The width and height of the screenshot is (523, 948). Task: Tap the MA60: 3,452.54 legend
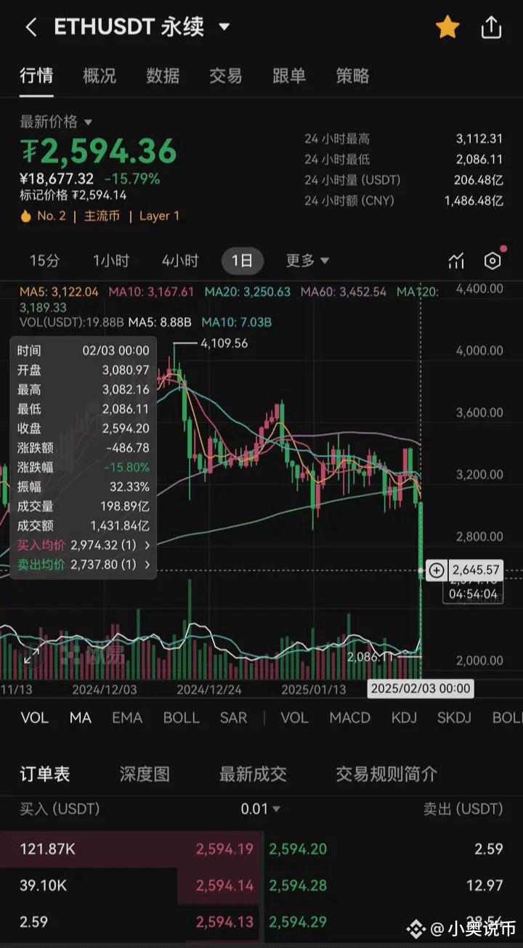tap(344, 292)
